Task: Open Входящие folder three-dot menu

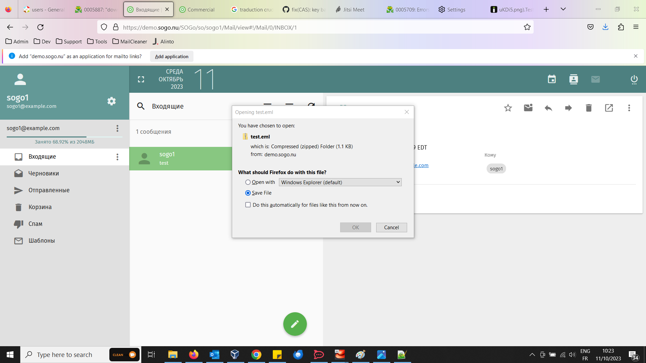Action: pos(117,157)
